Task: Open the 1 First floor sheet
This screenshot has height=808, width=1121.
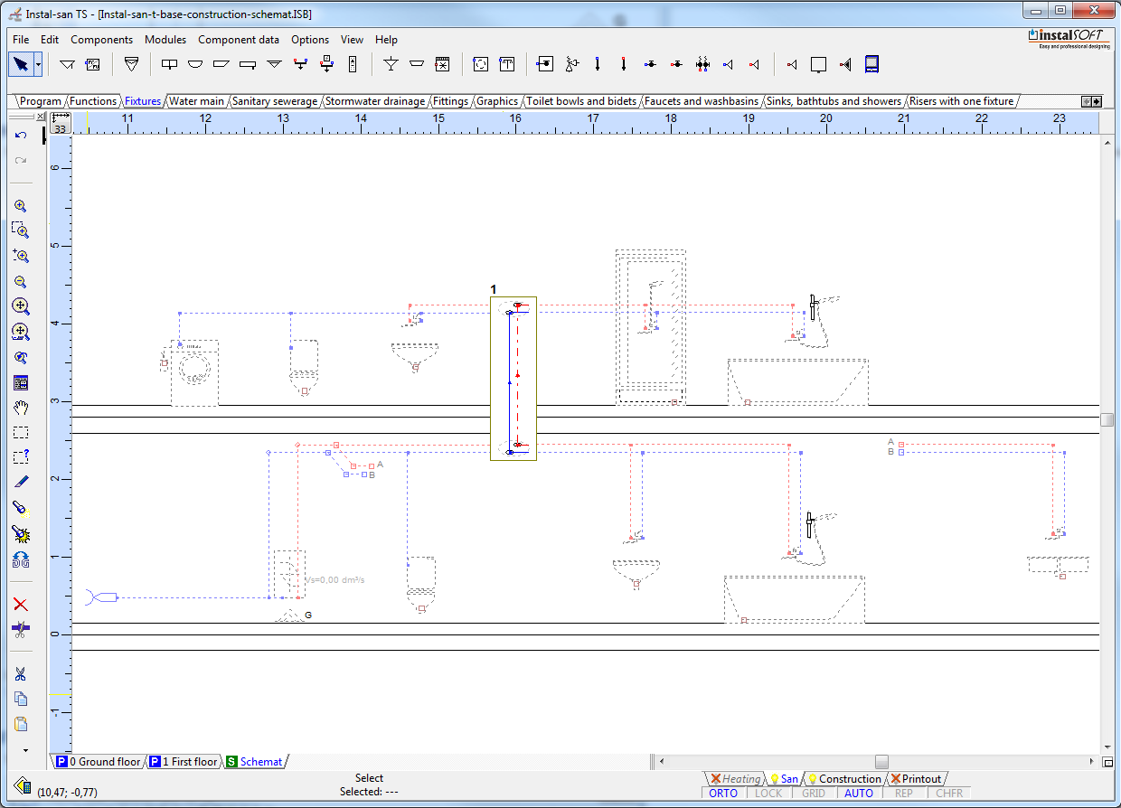Action: (x=184, y=762)
